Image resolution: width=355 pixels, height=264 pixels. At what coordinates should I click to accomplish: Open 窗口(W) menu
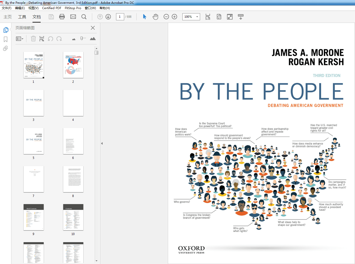90,8
